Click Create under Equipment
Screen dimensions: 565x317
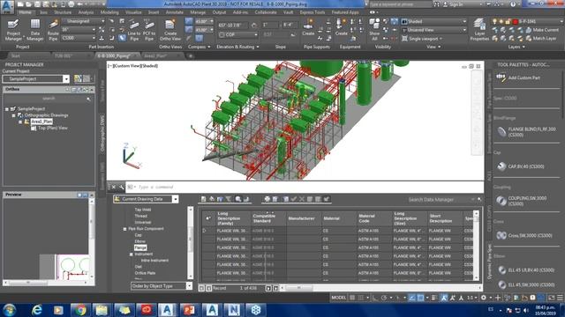click(341, 27)
